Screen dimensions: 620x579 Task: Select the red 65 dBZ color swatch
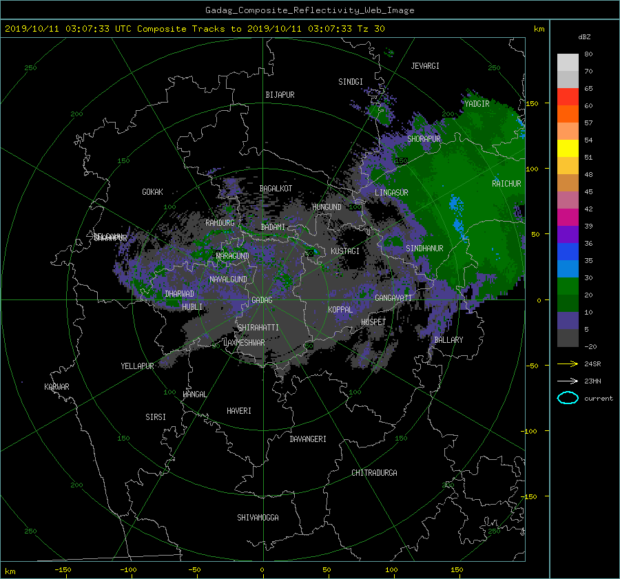tap(568, 97)
